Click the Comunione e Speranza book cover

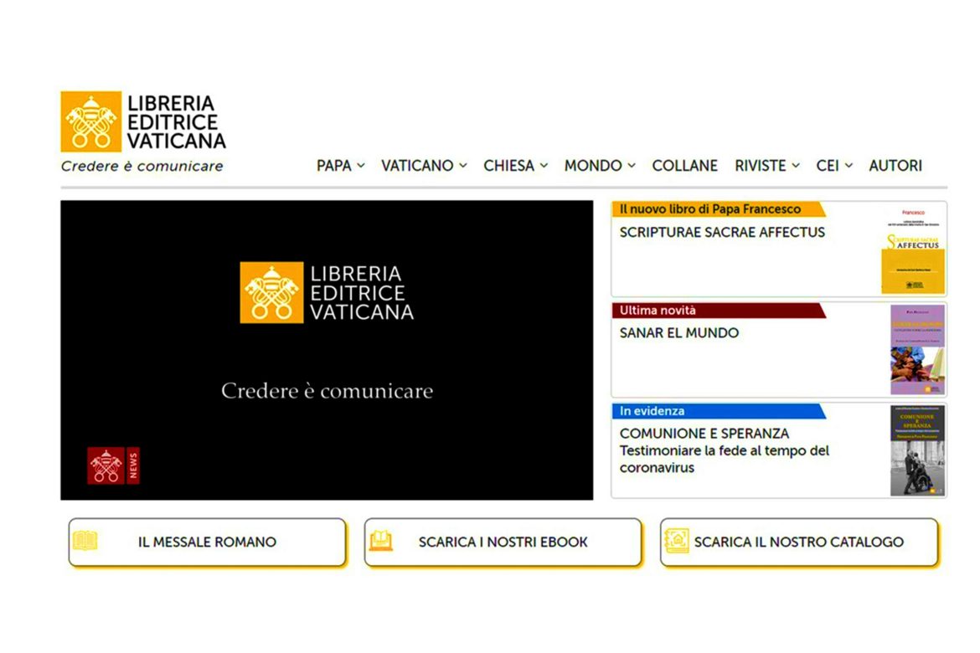click(917, 450)
